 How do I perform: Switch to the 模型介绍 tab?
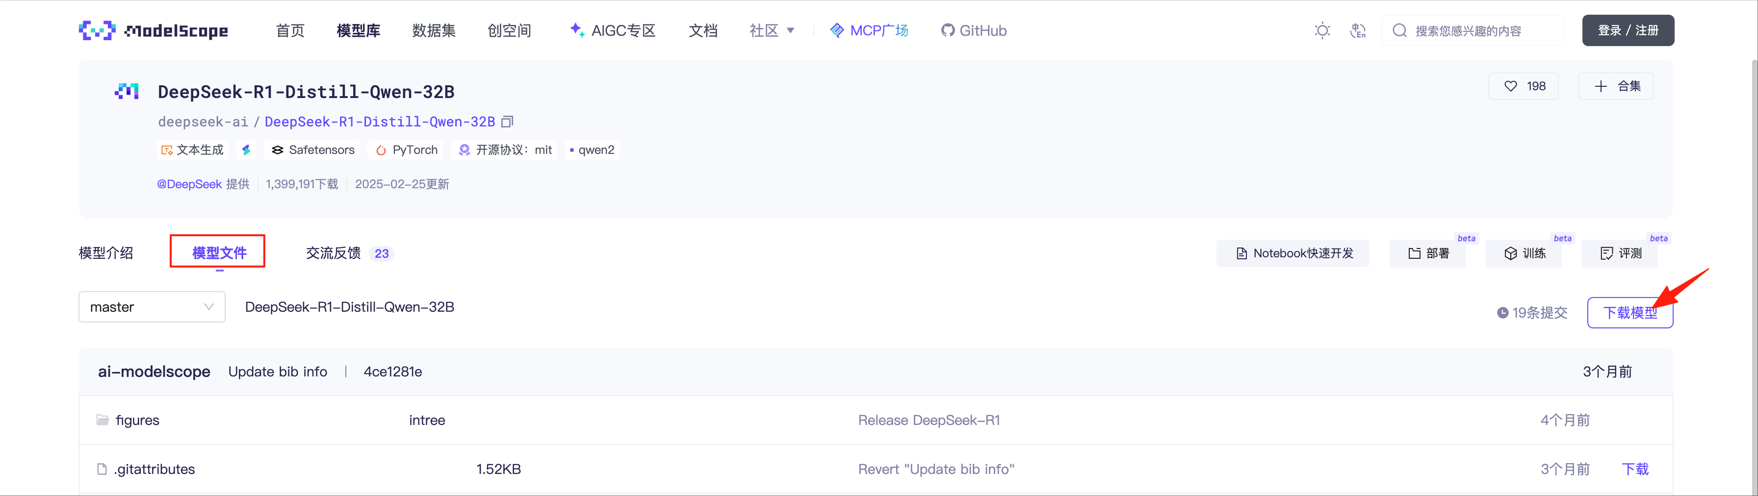[106, 253]
